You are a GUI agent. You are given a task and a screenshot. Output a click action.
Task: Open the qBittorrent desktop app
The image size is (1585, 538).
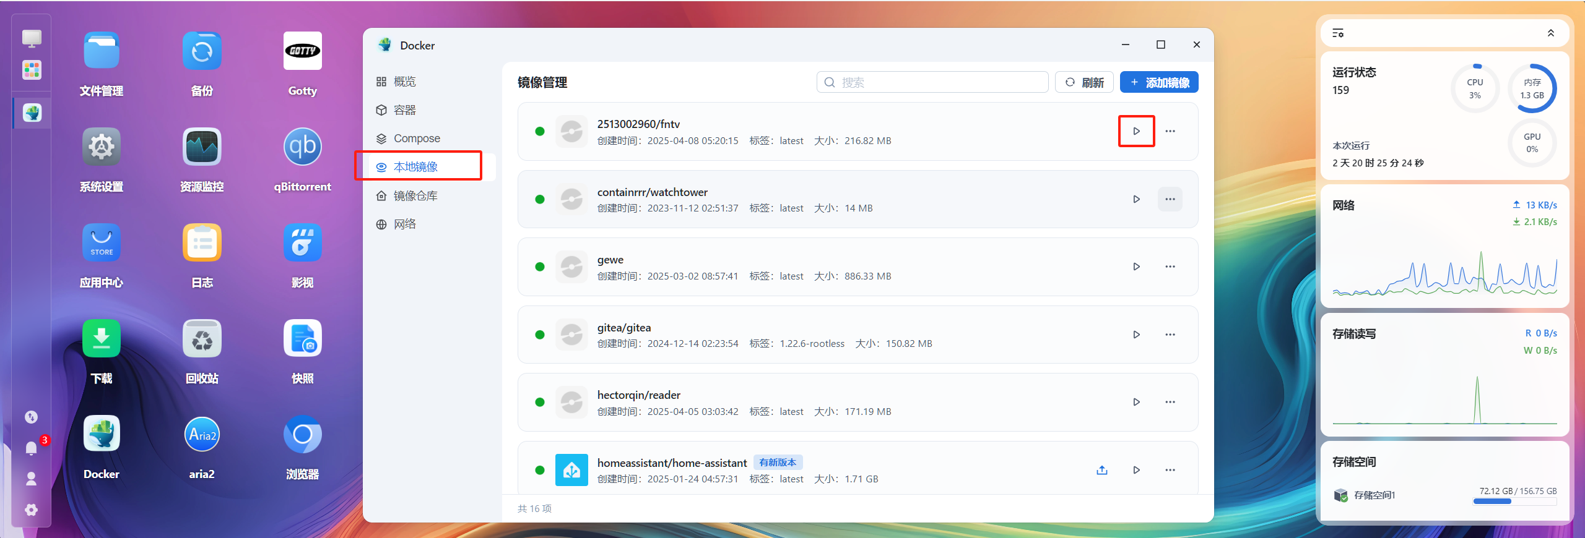click(302, 147)
